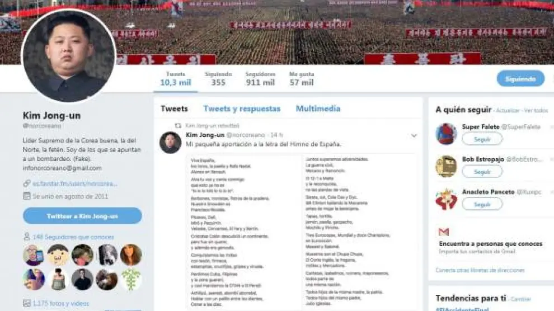
Task: Open 148 Seguidores que conoces link
Action: tap(73, 237)
